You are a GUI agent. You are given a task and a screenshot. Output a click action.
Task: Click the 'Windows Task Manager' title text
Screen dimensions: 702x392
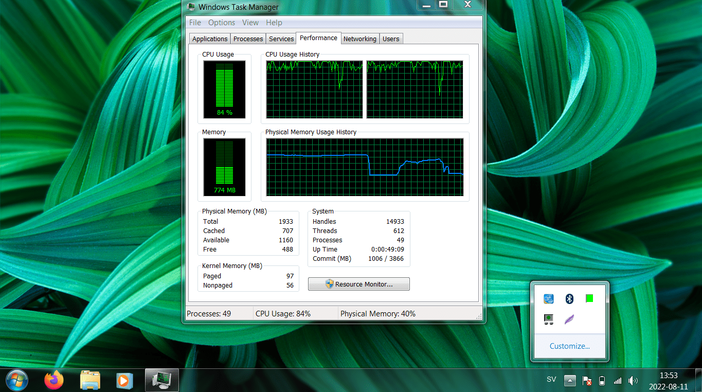tap(239, 7)
